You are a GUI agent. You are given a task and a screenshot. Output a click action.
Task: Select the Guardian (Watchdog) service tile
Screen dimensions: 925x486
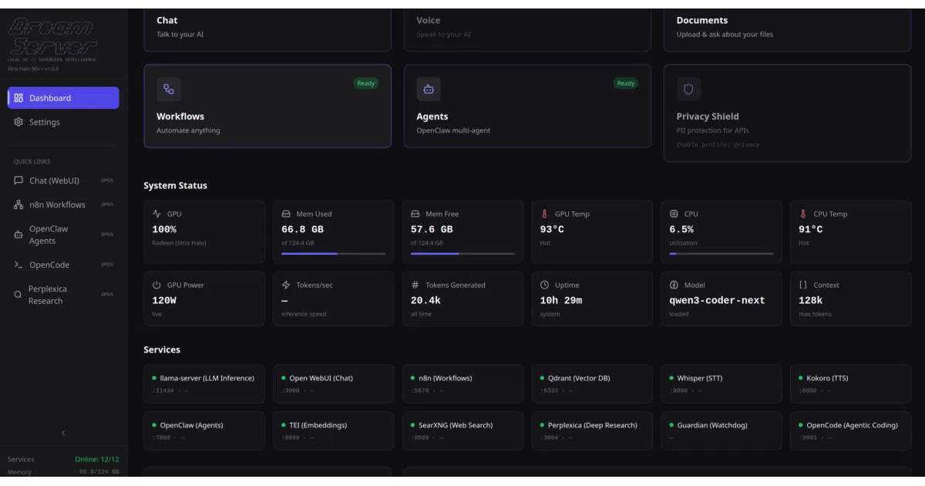pos(721,430)
